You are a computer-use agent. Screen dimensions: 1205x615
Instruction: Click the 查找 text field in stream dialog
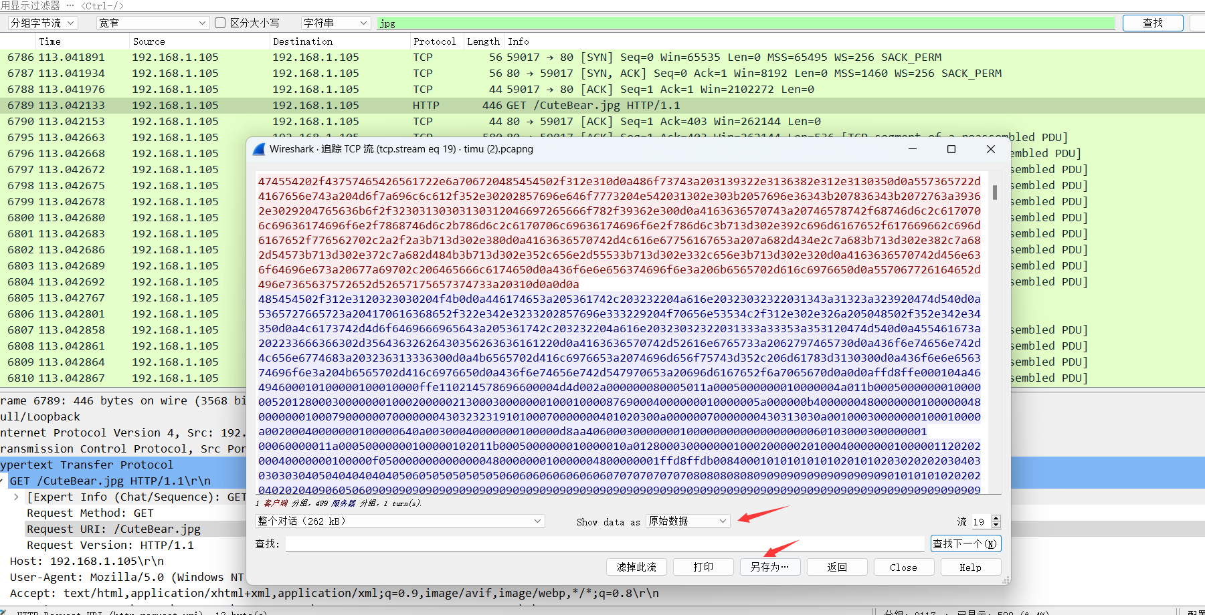605,543
